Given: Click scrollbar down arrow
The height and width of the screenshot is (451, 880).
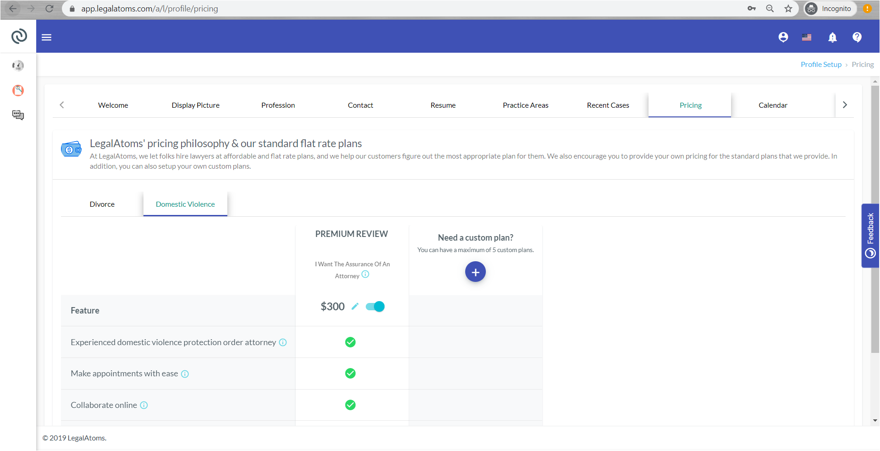Looking at the screenshot, I should click(875, 420).
